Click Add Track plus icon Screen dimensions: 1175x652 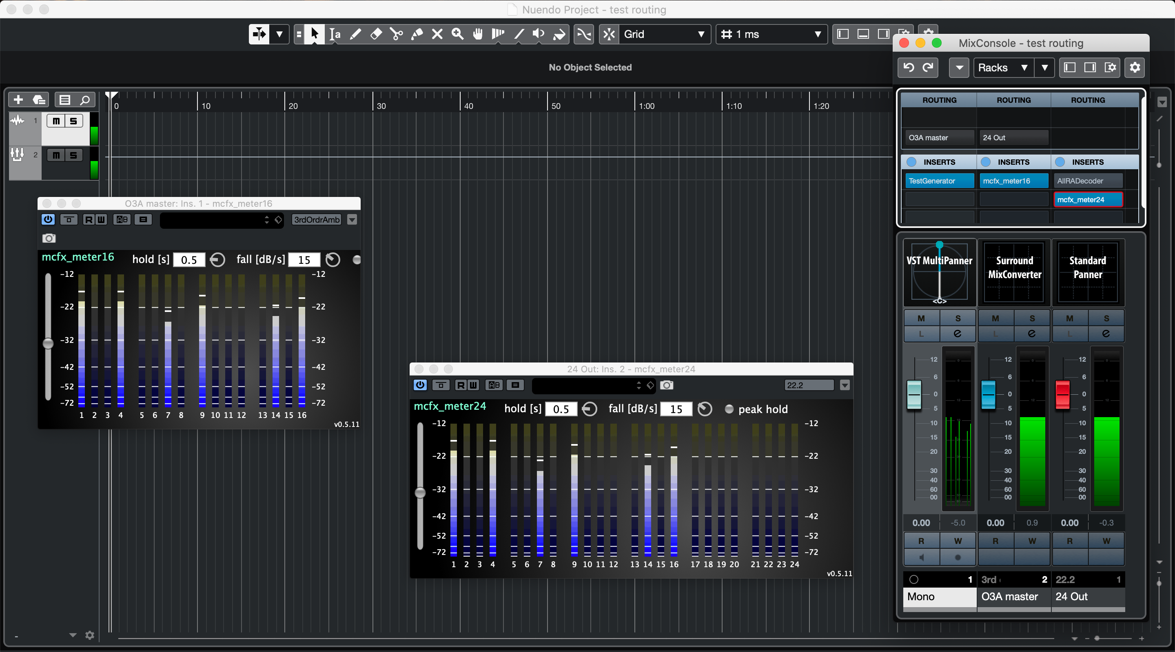[18, 99]
